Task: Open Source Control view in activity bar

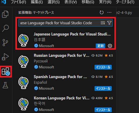Action: [x=5, y=43]
